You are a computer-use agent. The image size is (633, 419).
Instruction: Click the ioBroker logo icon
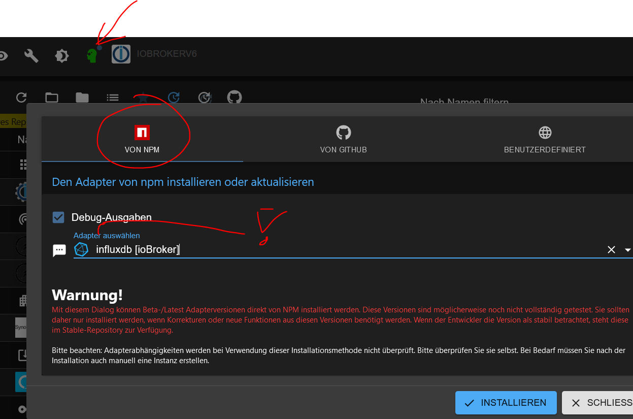point(121,54)
